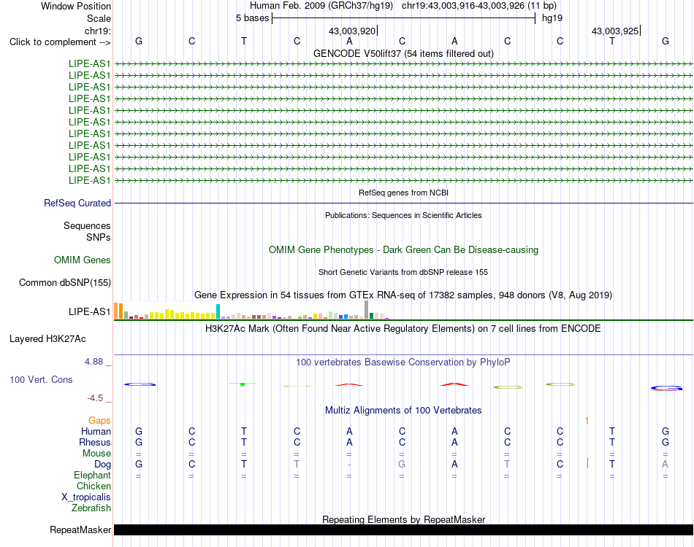The image size is (694, 547).
Task: Click the green T conservation logo glyph
Action: pyautogui.click(x=243, y=384)
